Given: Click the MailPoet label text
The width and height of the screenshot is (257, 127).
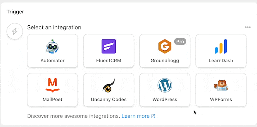Looking at the screenshot, I should click(52, 99).
